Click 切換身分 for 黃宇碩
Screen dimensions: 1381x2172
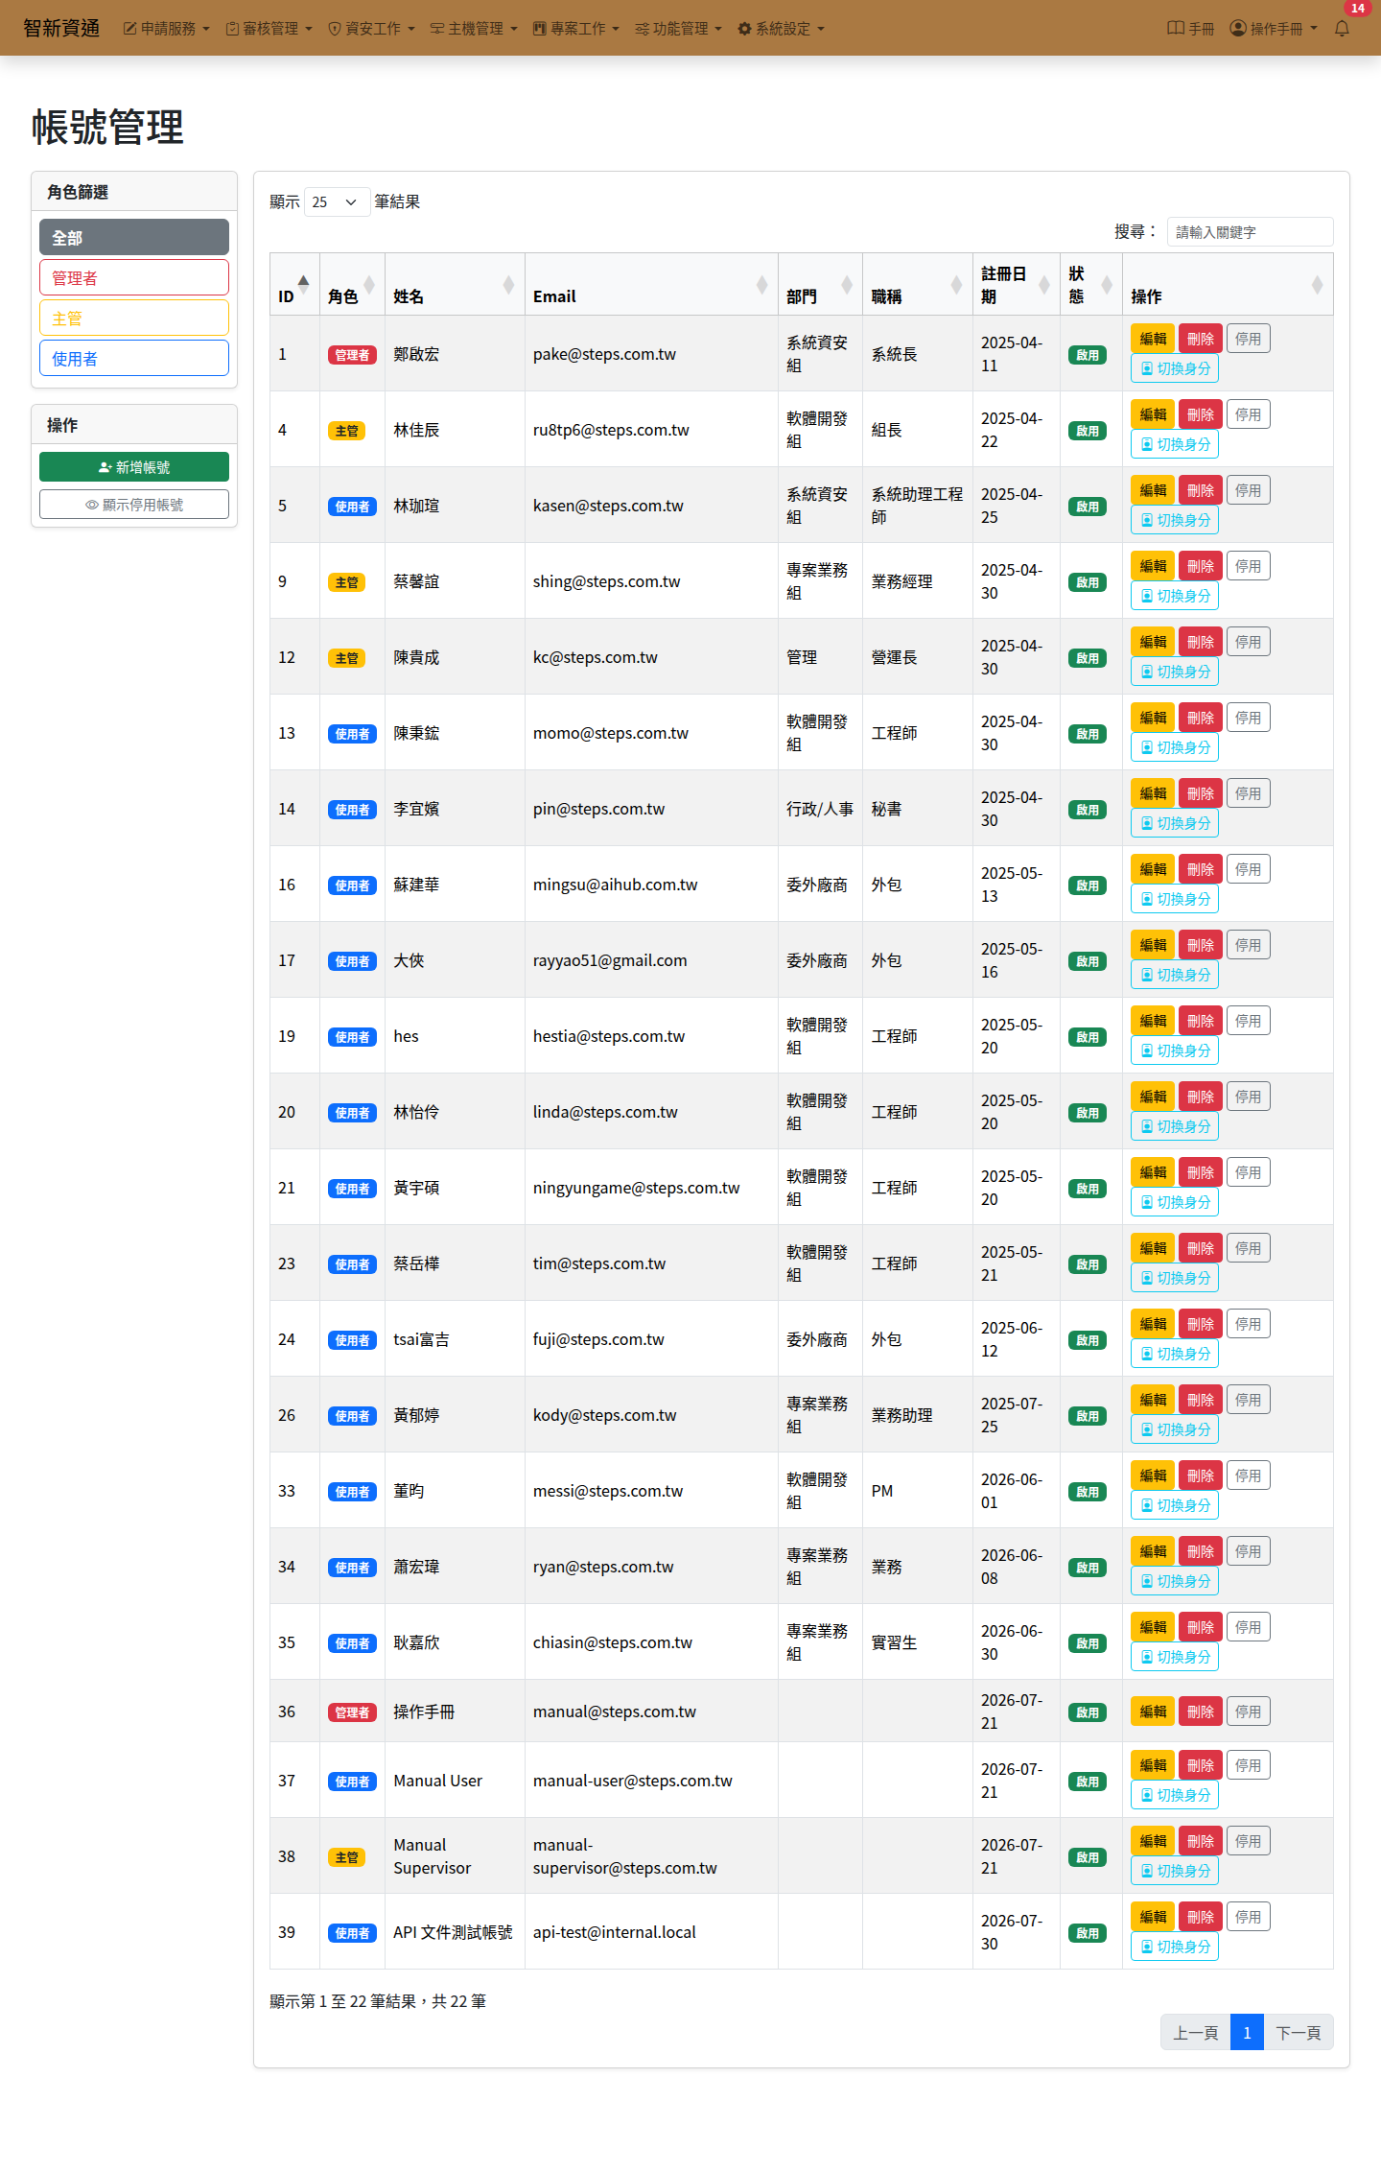coord(1175,1202)
